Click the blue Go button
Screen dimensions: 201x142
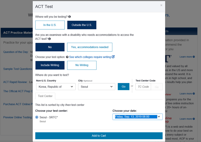(x=124, y=87)
